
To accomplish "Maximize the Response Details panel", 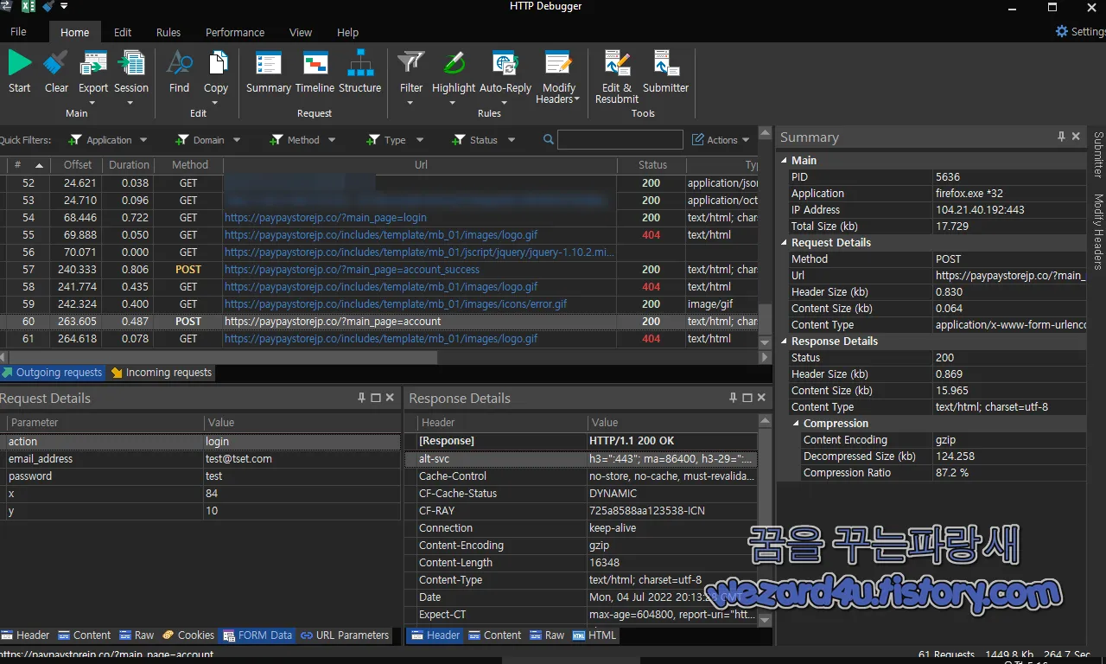I will [x=747, y=398].
